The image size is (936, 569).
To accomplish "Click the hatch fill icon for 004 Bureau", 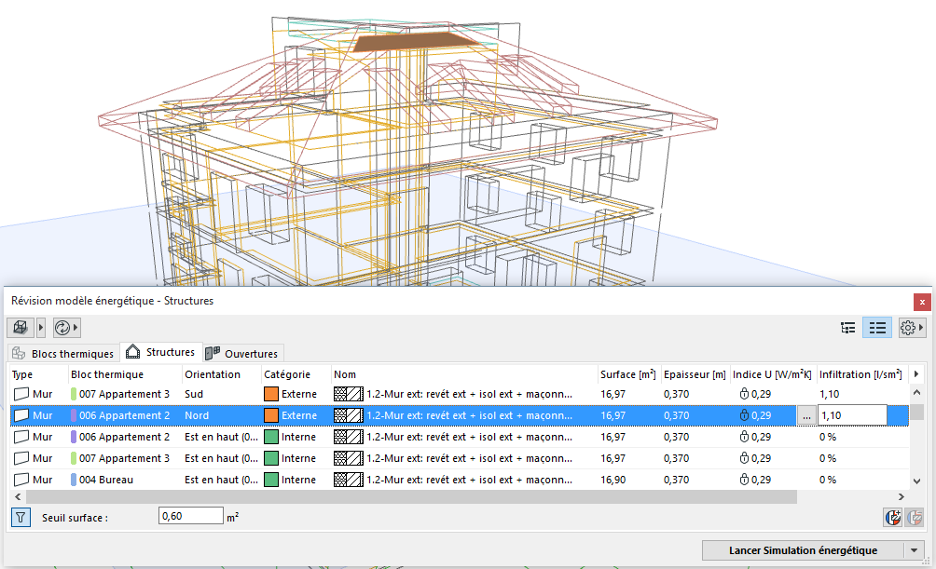I will click(x=349, y=480).
